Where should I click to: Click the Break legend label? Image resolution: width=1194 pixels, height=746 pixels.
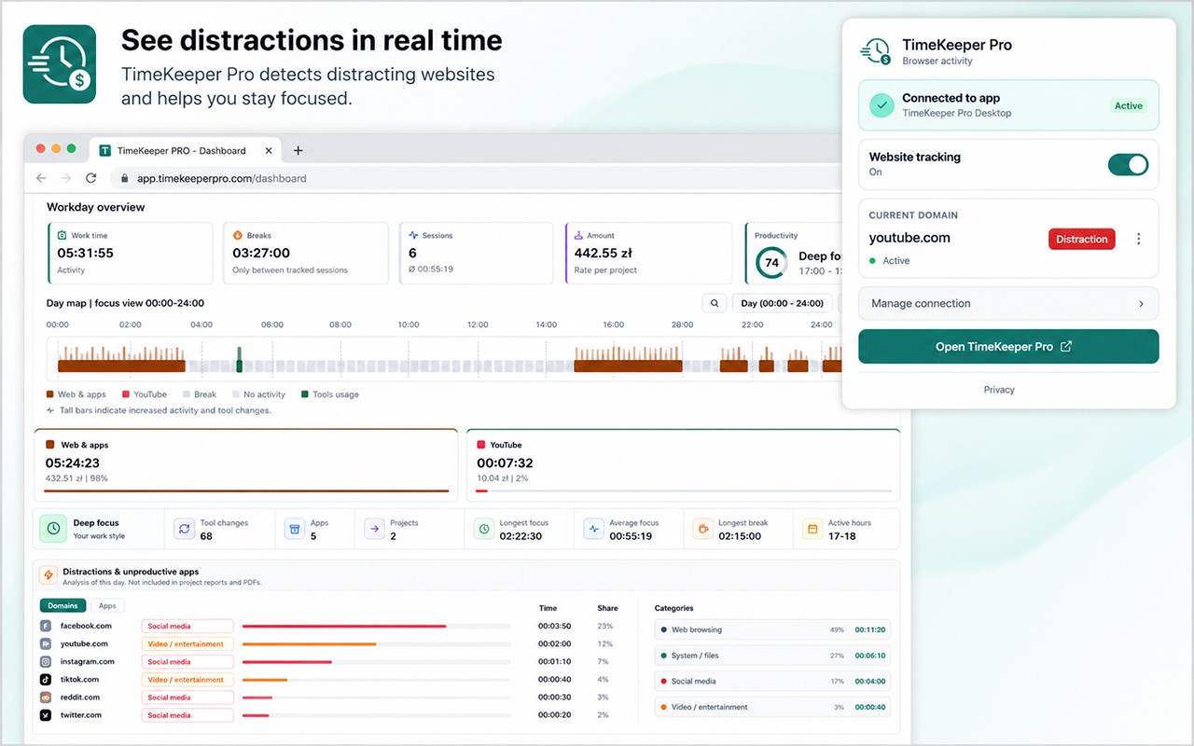(205, 394)
